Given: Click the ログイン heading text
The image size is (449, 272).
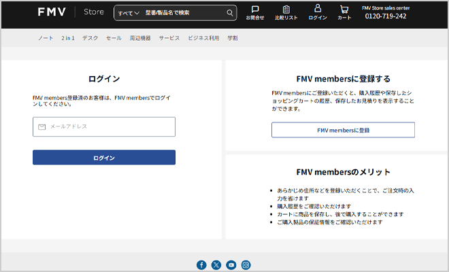Looking at the screenshot, I should pyautogui.click(x=104, y=79).
